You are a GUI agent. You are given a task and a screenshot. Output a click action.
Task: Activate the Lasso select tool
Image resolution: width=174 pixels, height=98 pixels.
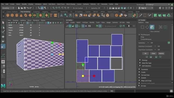click(3, 27)
